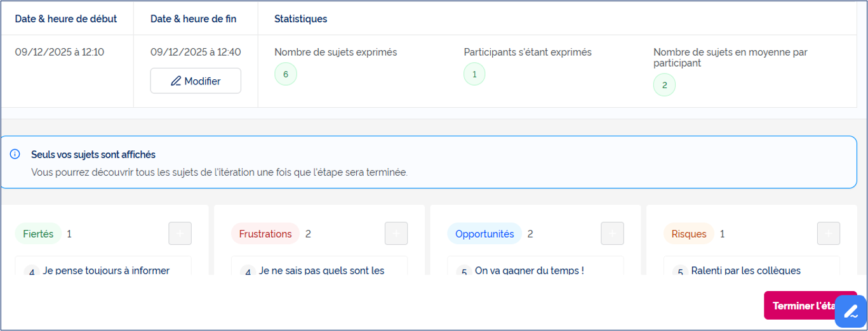Add a subject in the Frustrations column
This screenshot has height=331, width=868.
point(396,234)
